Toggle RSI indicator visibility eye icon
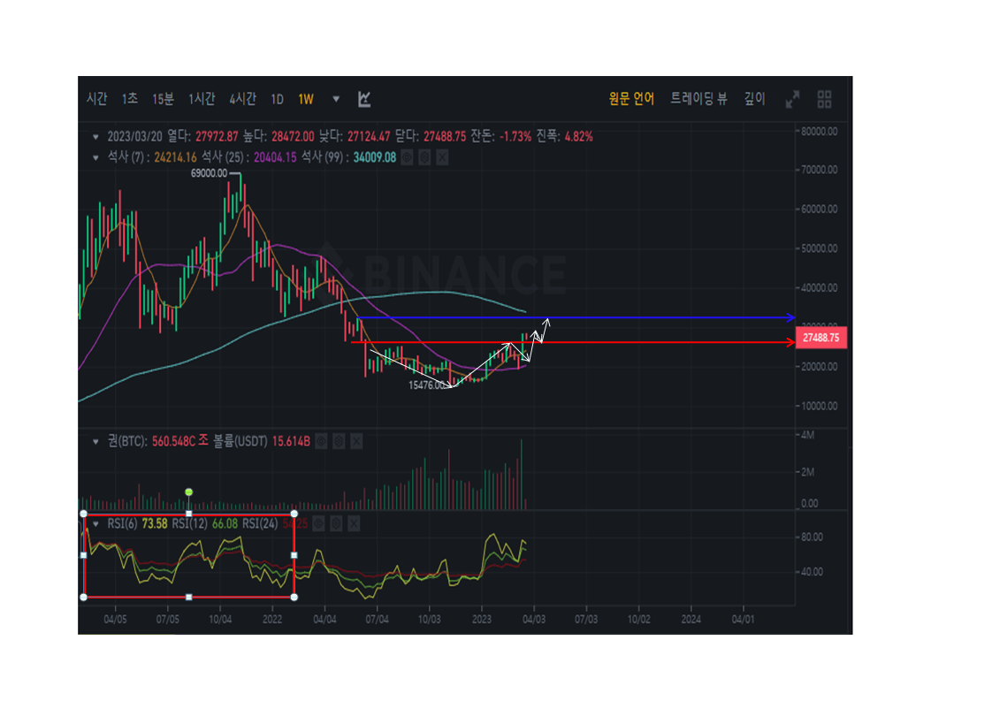The height and width of the screenshot is (701, 992). pyautogui.click(x=319, y=523)
